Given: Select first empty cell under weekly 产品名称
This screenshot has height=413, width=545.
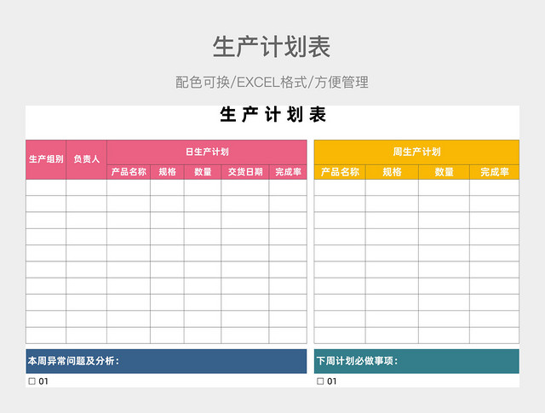Looking at the screenshot, I should coord(340,187).
